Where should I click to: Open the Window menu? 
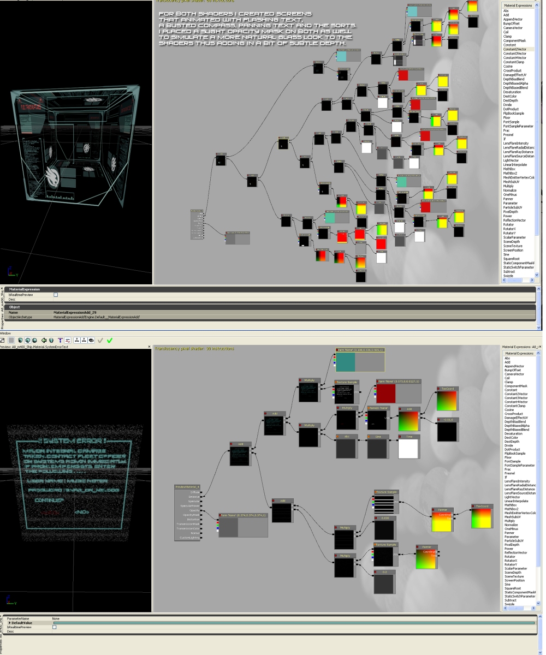click(5, 333)
